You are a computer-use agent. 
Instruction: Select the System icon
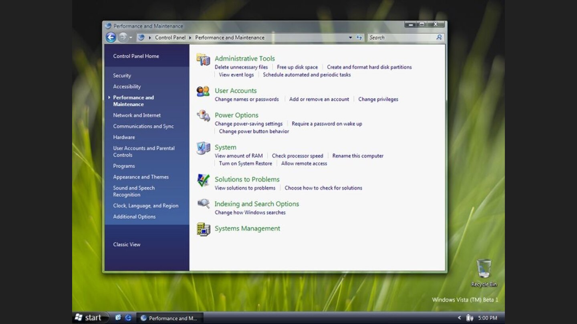[x=203, y=148]
